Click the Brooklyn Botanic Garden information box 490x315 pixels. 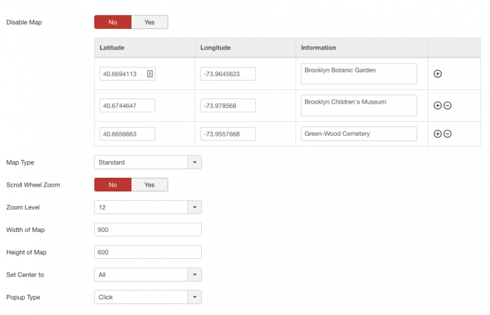tap(358, 73)
